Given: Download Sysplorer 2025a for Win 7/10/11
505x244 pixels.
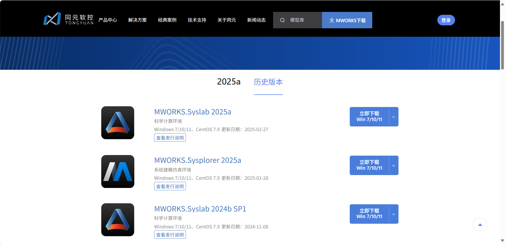Looking at the screenshot, I should click(369, 165).
